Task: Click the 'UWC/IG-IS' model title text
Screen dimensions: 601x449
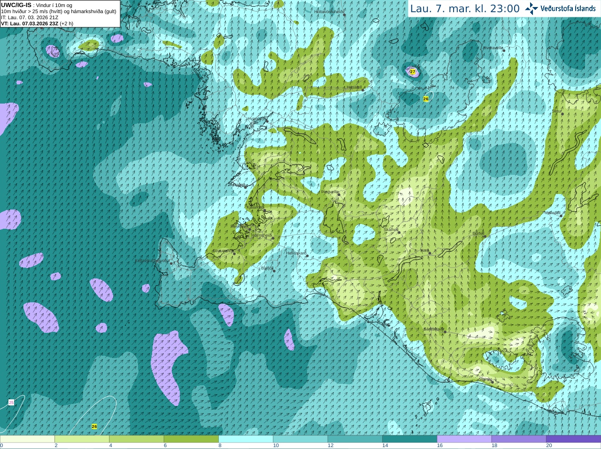Action: [16, 5]
